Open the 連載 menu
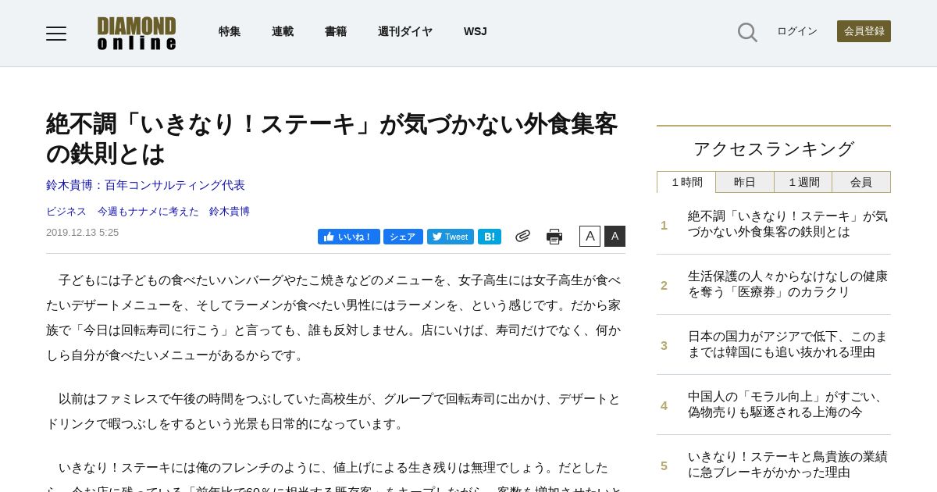Image resolution: width=937 pixels, height=492 pixels. pyautogui.click(x=283, y=31)
